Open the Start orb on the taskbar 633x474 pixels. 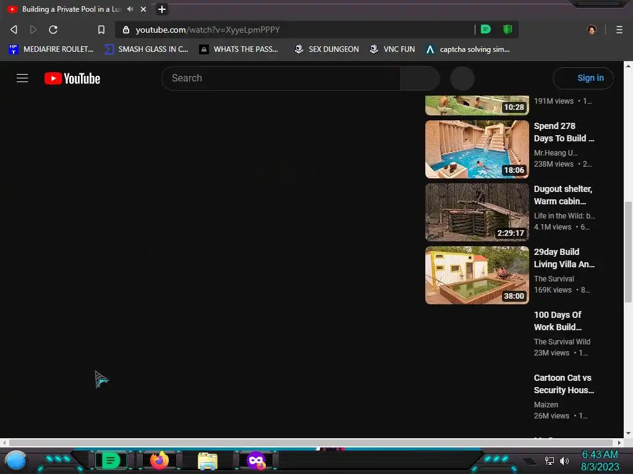[x=16, y=461]
